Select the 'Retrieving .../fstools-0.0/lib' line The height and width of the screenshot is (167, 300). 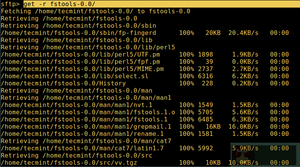(x=77, y=40)
